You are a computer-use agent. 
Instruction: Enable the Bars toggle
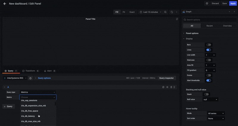click(x=209, y=45)
